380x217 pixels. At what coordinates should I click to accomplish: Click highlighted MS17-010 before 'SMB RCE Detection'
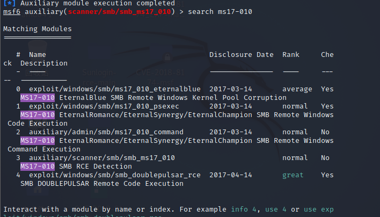point(38,167)
